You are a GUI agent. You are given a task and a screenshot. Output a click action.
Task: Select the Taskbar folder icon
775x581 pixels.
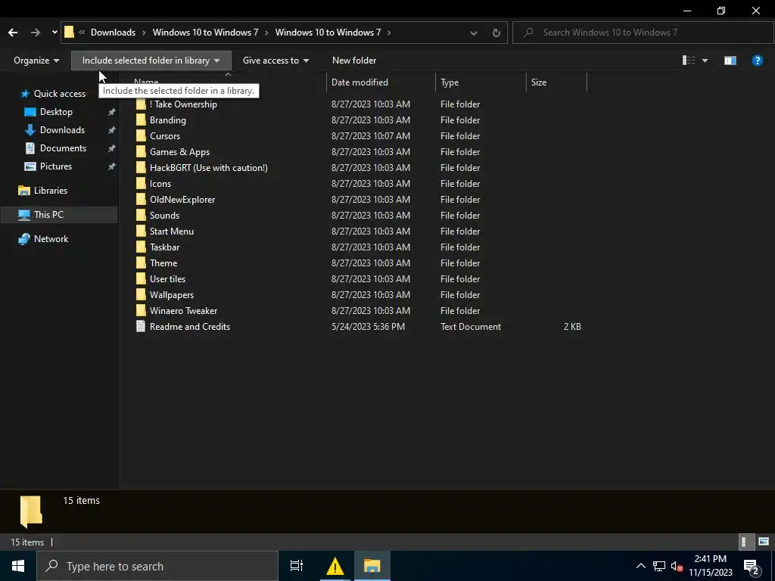pos(142,247)
